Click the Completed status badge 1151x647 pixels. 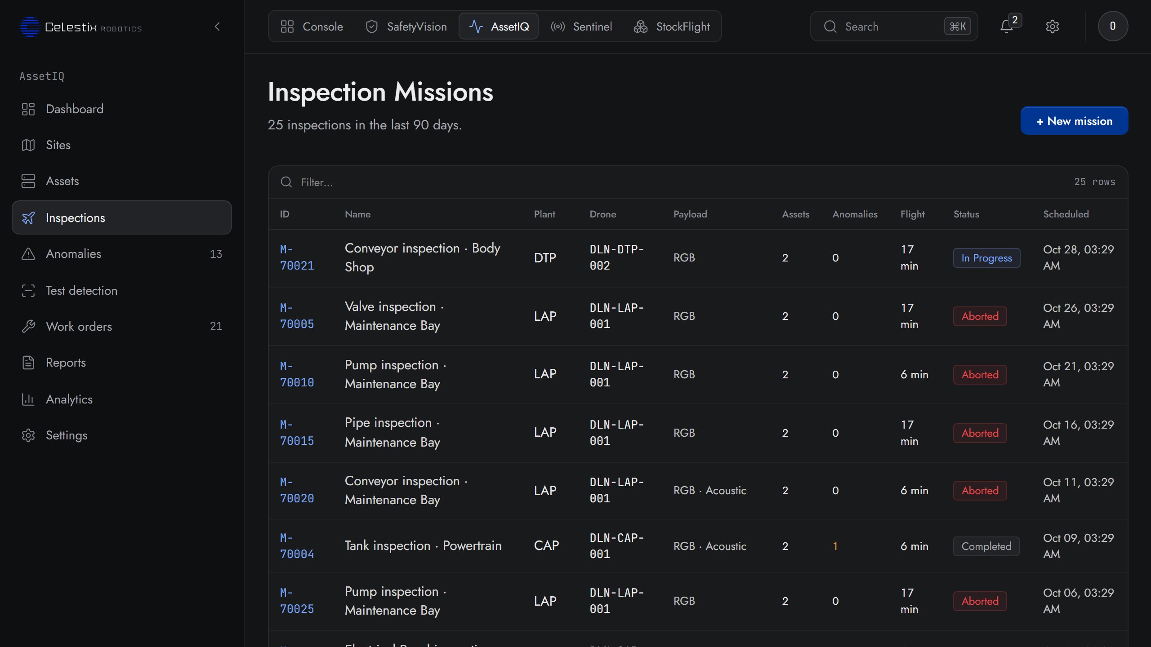pyautogui.click(x=986, y=546)
